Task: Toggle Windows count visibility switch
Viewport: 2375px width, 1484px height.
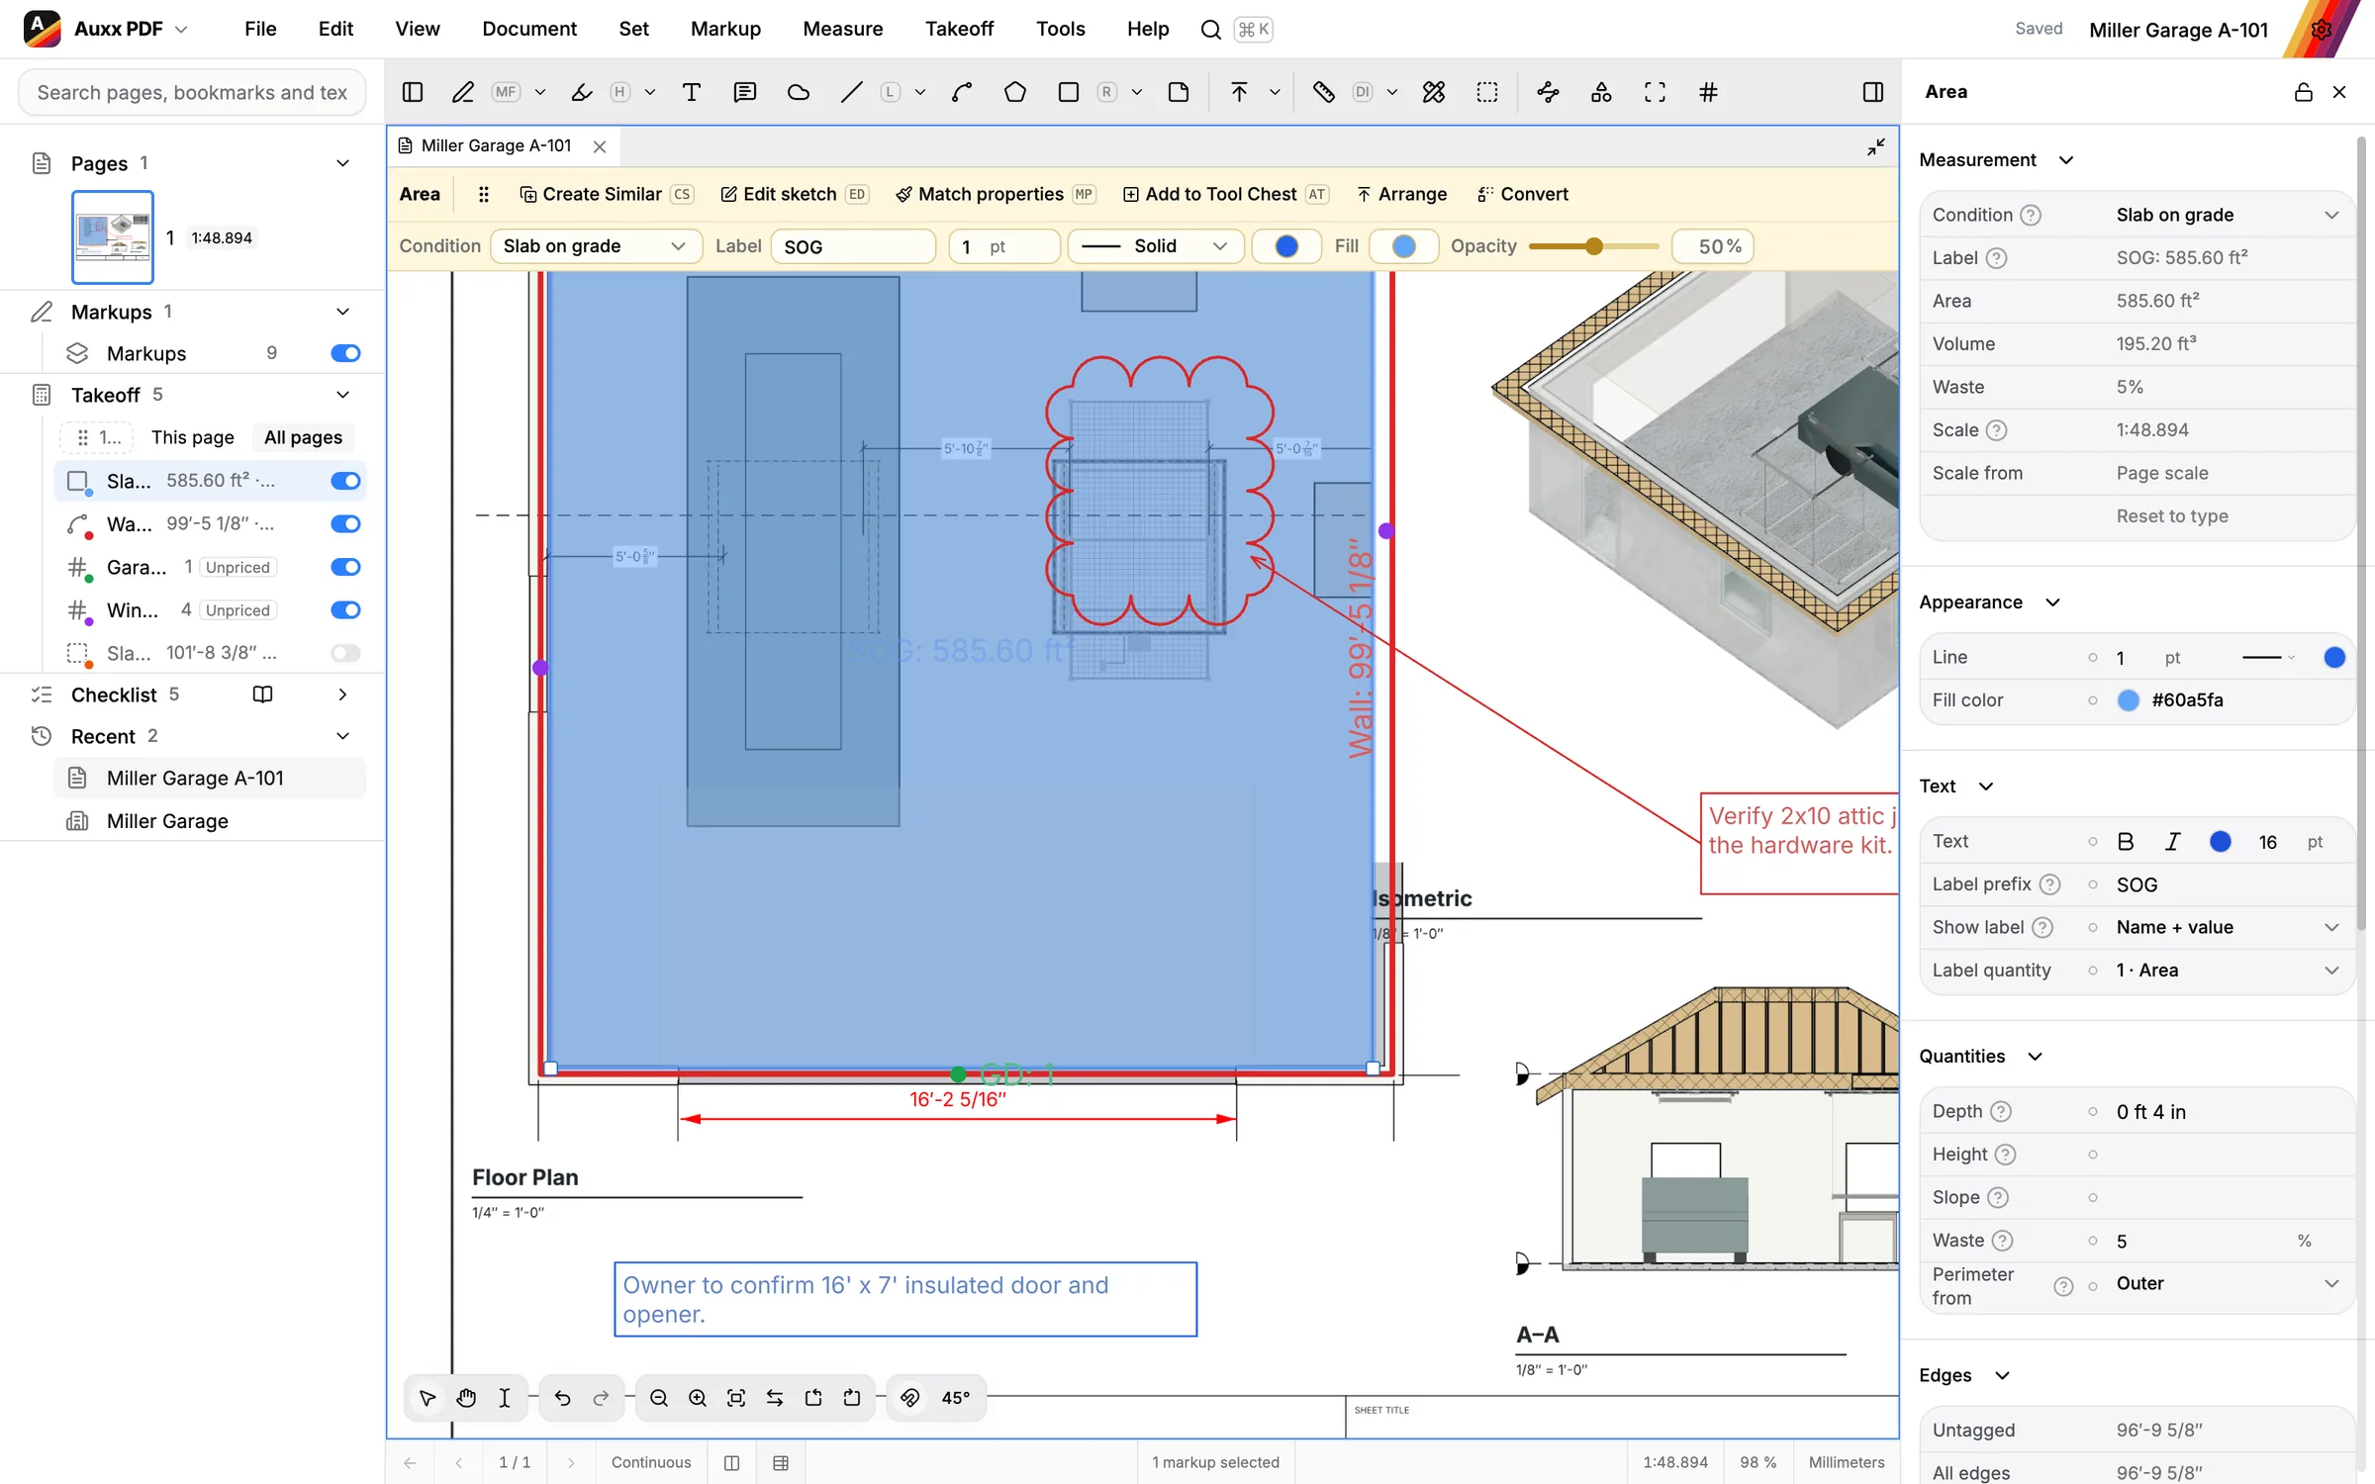Action: (x=345, y=610)
